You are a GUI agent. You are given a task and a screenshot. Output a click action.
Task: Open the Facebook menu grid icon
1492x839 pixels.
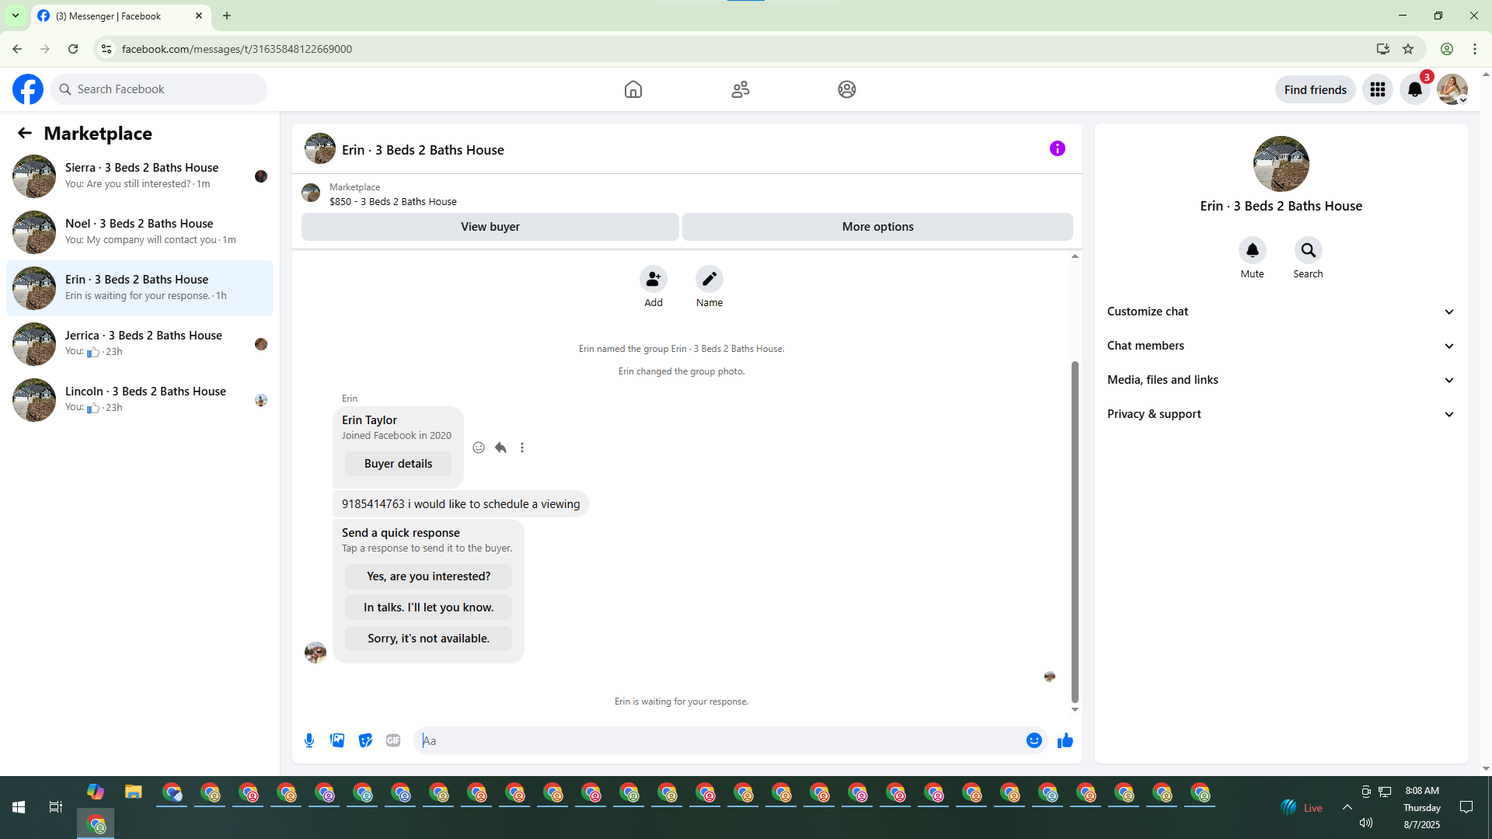pyautogui.click(x=1378, y=89)
